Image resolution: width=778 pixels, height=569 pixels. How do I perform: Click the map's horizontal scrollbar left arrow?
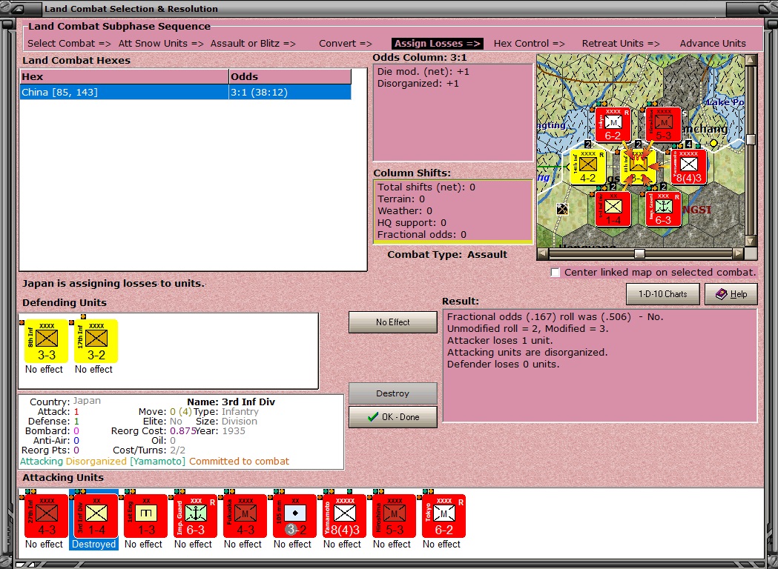[x=543, y=253]
